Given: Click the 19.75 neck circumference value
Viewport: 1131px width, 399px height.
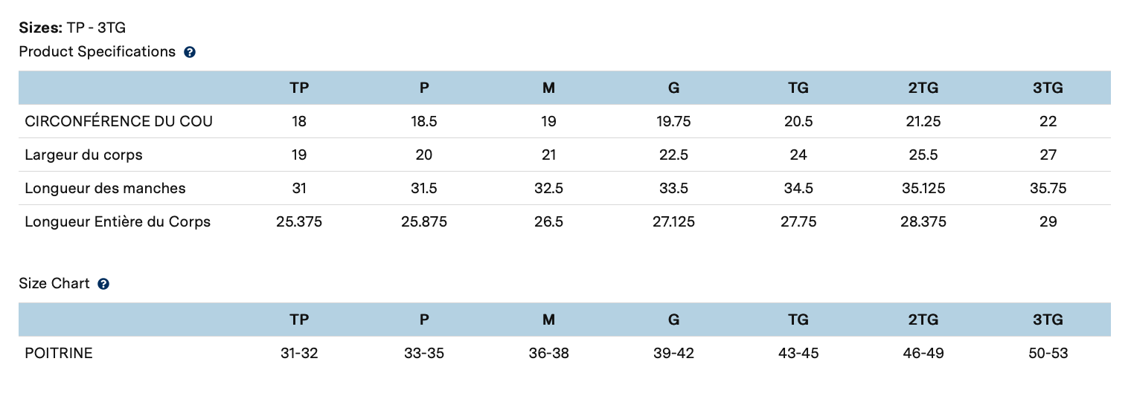Looking at the screenshot, I should pos(673,121).
